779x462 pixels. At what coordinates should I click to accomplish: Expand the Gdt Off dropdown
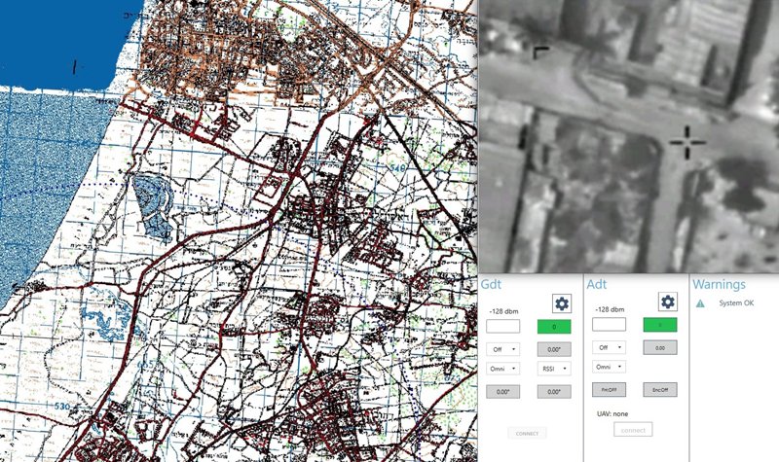501,348
